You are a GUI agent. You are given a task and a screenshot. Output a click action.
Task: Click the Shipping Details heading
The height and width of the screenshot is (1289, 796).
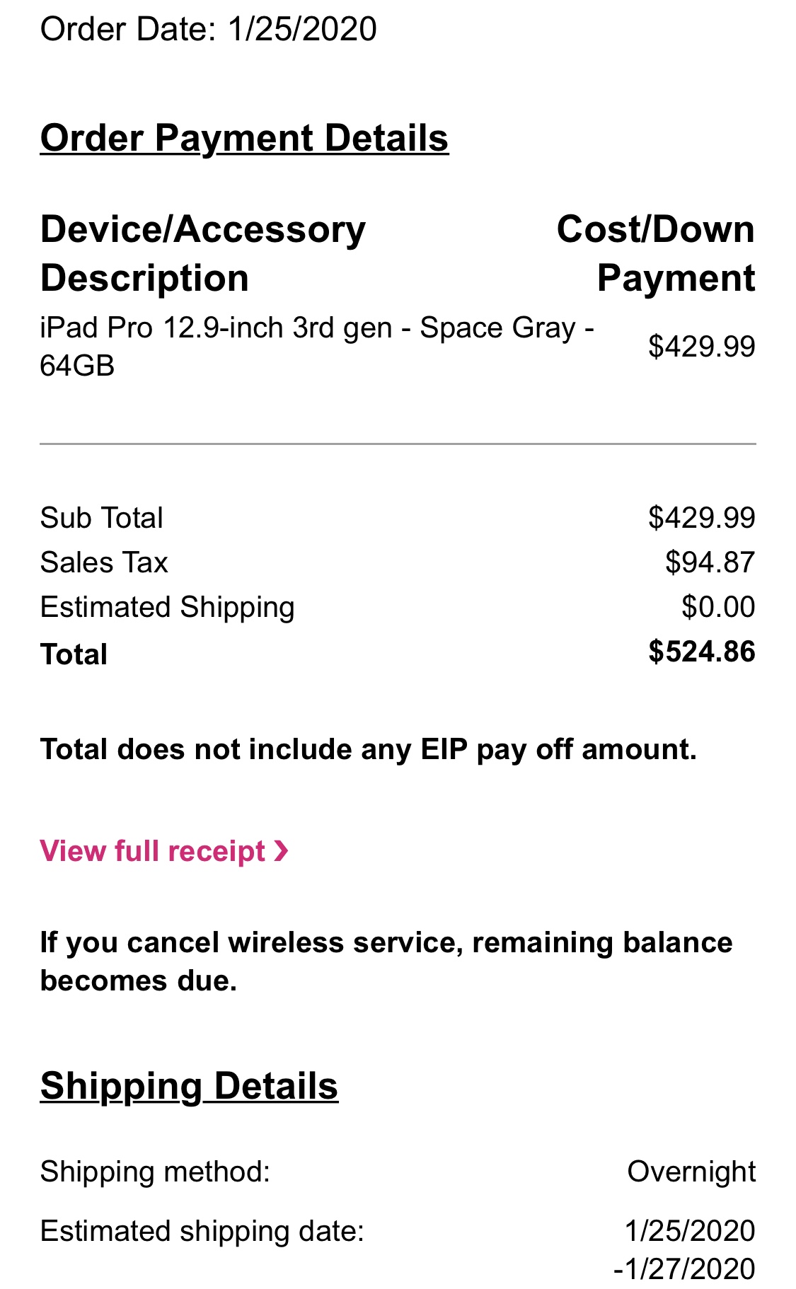pos(189,1086)
